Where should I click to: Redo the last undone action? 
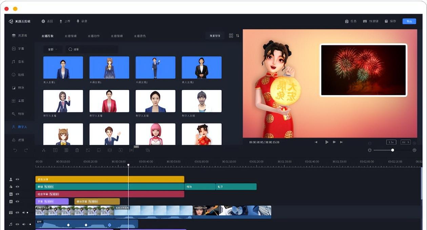pyautogui.click(x=26, y=150)
